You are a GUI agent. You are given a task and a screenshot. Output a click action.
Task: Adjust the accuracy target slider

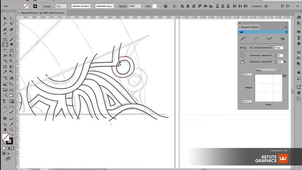click(x=261, y=56)
